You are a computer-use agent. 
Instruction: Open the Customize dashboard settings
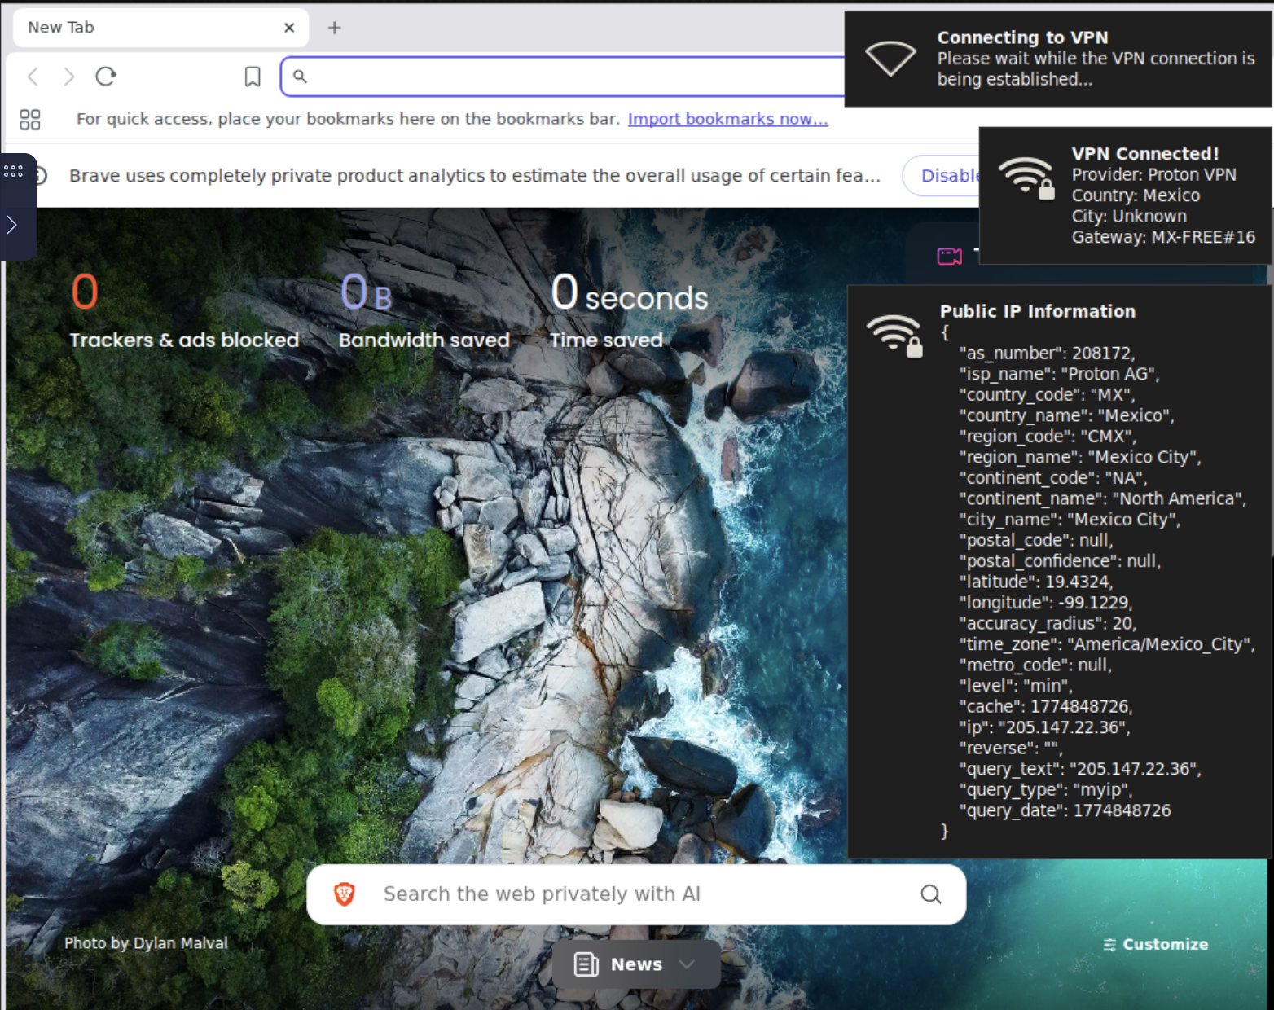(1156, 944)
